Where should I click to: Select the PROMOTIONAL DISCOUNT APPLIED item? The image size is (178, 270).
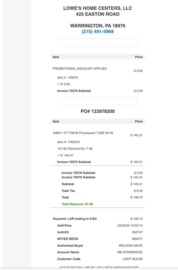[80, 69]
